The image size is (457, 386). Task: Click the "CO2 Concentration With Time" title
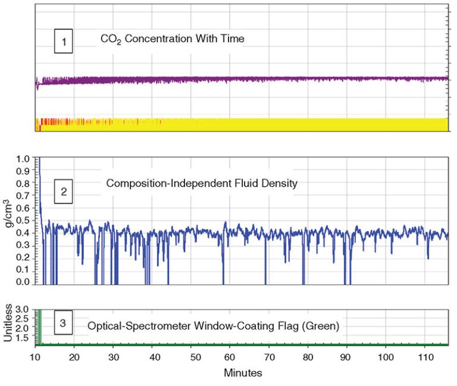pyautogui.click(x=172, y=39)
